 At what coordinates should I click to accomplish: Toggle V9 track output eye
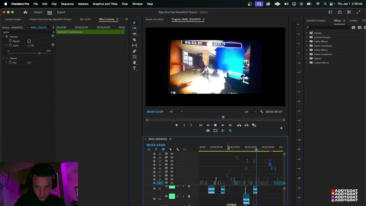tap(172, 154)
